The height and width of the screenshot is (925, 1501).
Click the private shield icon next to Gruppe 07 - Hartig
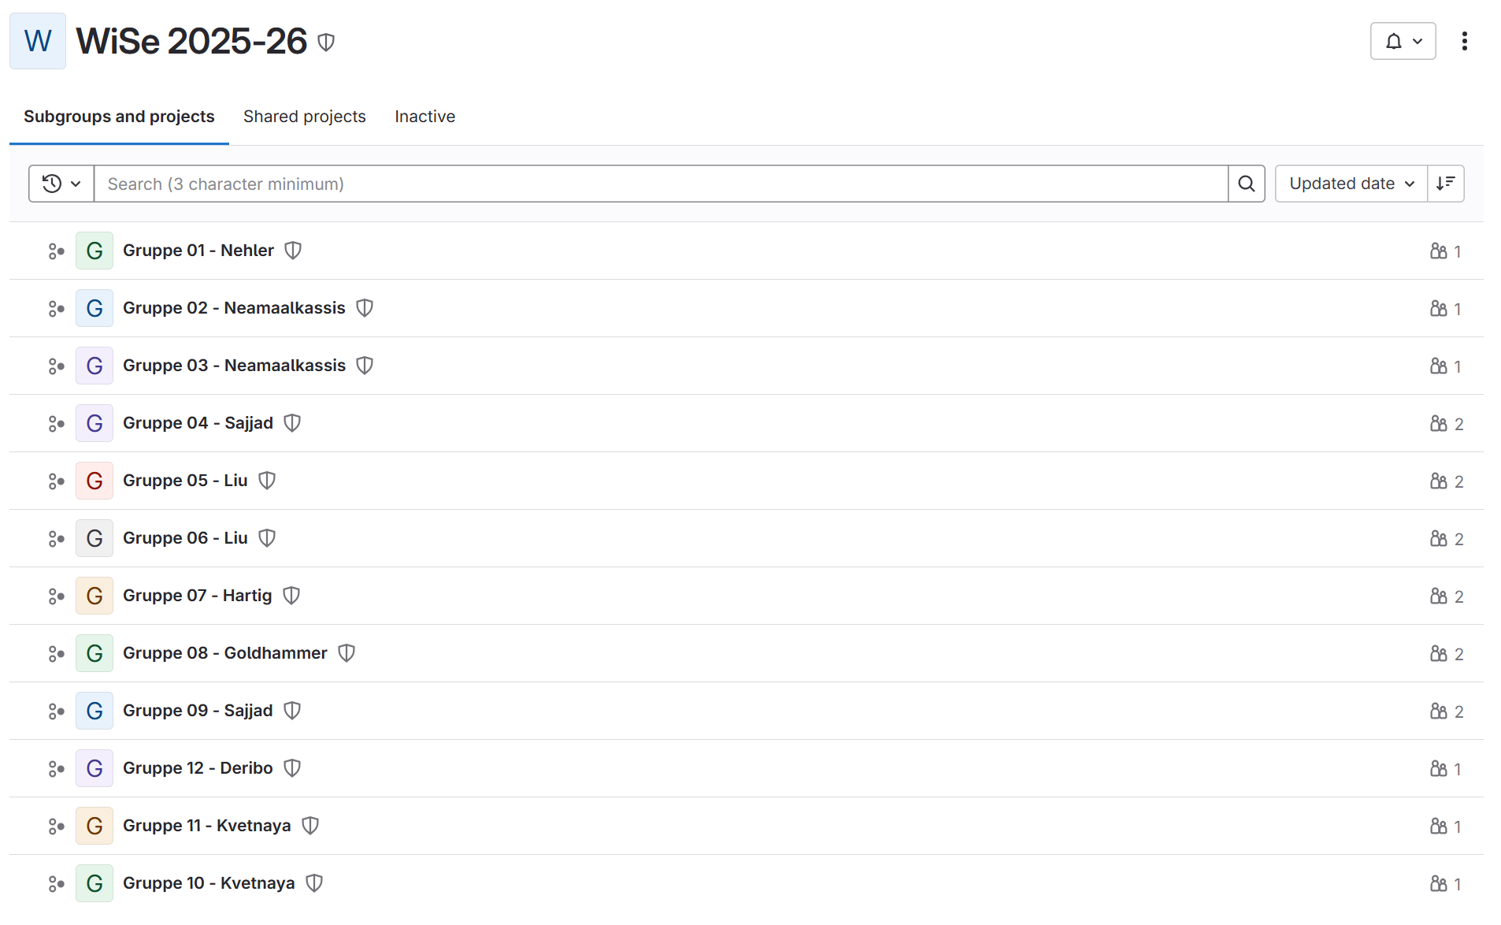[291, 596]
